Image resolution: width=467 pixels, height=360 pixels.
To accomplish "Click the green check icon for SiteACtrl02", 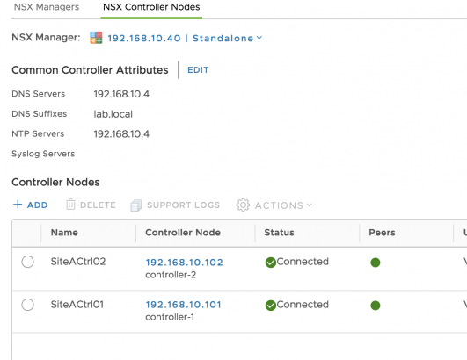I will (270, 263).
